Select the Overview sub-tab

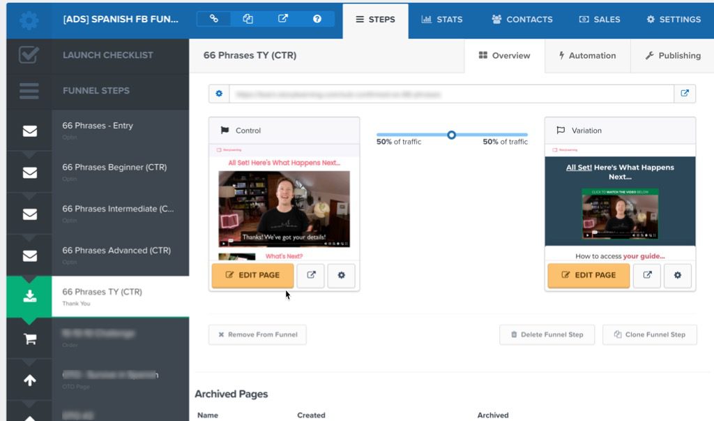pos(504,56)
